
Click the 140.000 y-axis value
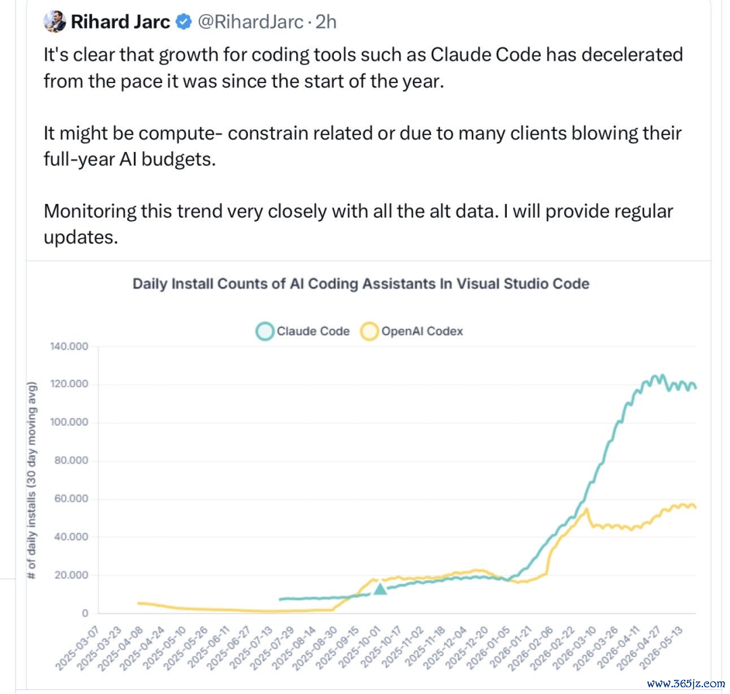(69, 346)
